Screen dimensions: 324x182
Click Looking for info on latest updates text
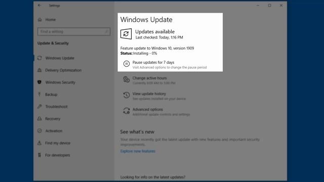point(153,177)
